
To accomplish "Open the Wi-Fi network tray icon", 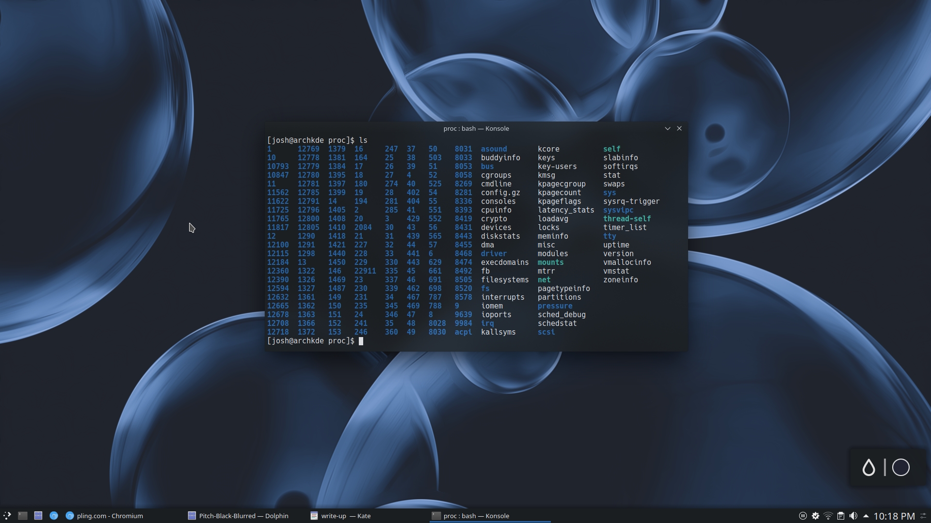I will [x=828, y=516].
